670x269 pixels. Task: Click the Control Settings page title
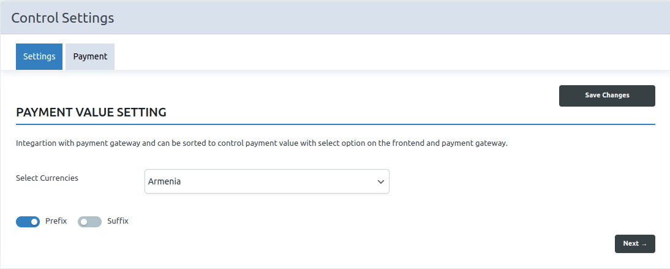pos(62,18)
